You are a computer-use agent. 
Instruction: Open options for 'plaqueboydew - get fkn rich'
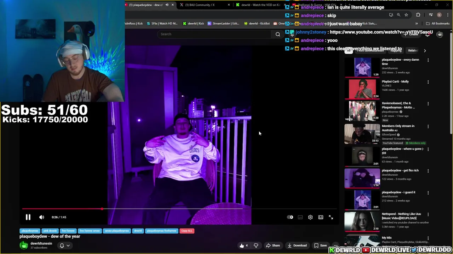pos(428,171)
